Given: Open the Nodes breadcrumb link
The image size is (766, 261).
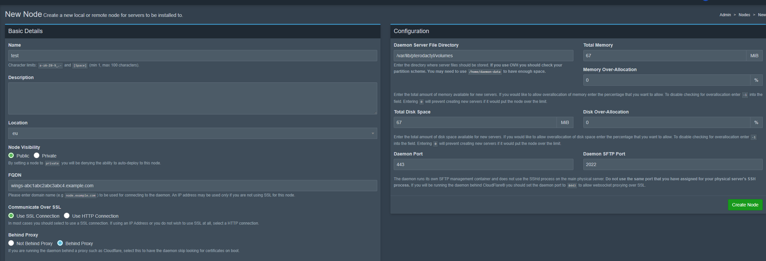Looking at the screenshot, I should (744, 15).
